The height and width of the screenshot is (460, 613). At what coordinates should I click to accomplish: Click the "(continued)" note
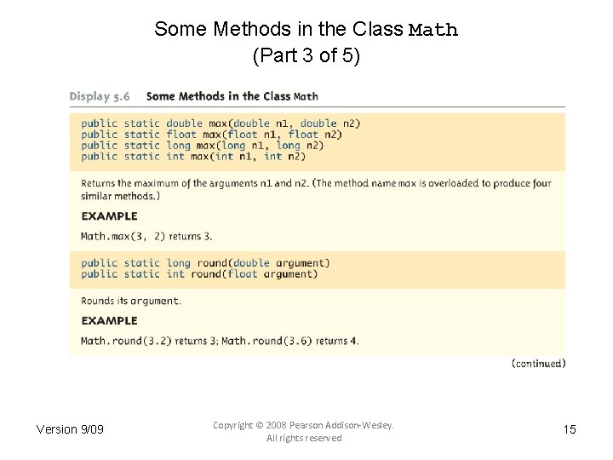[x=538, y=364]
